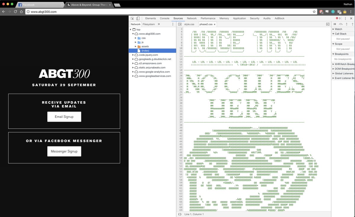Reload the page
This screenshot has width=355, height=217.
[x=15, y=12]
